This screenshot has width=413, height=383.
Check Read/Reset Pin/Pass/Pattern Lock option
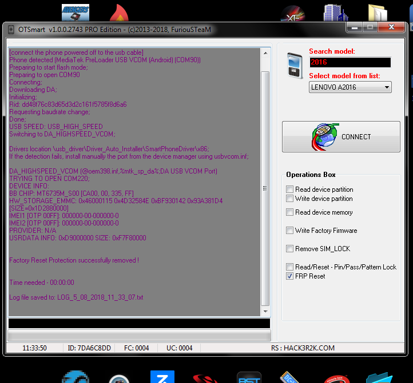(290, 267)
